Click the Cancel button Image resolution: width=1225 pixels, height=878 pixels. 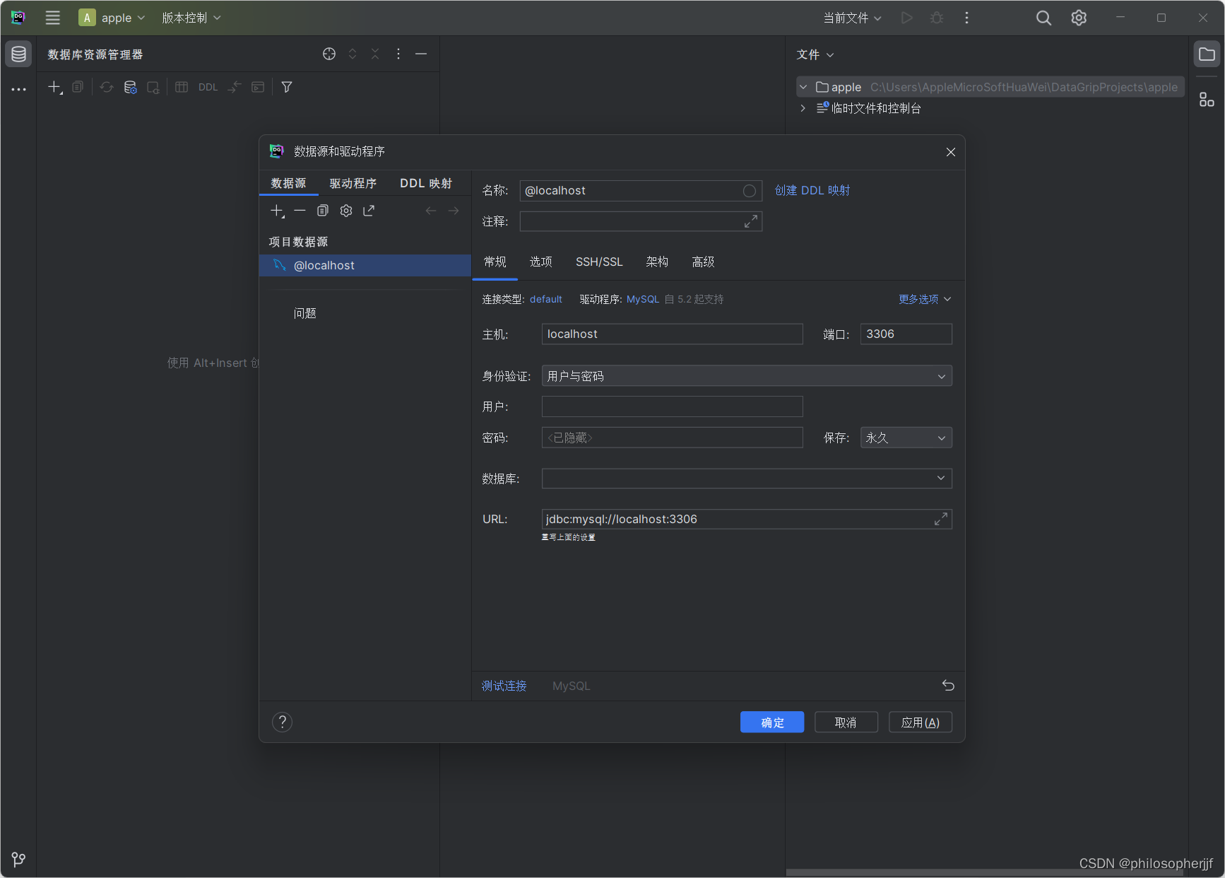[846, 722]
